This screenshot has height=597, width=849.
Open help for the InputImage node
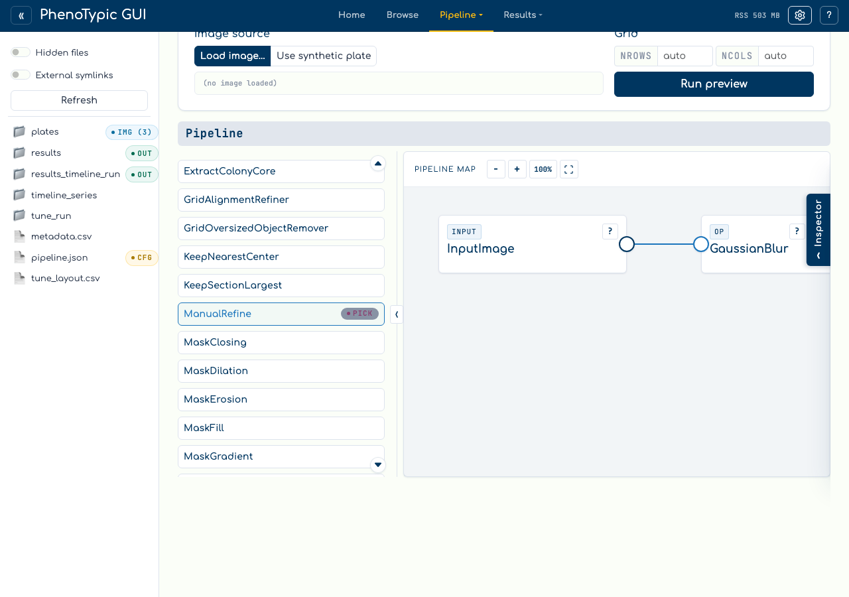point(610,232)
